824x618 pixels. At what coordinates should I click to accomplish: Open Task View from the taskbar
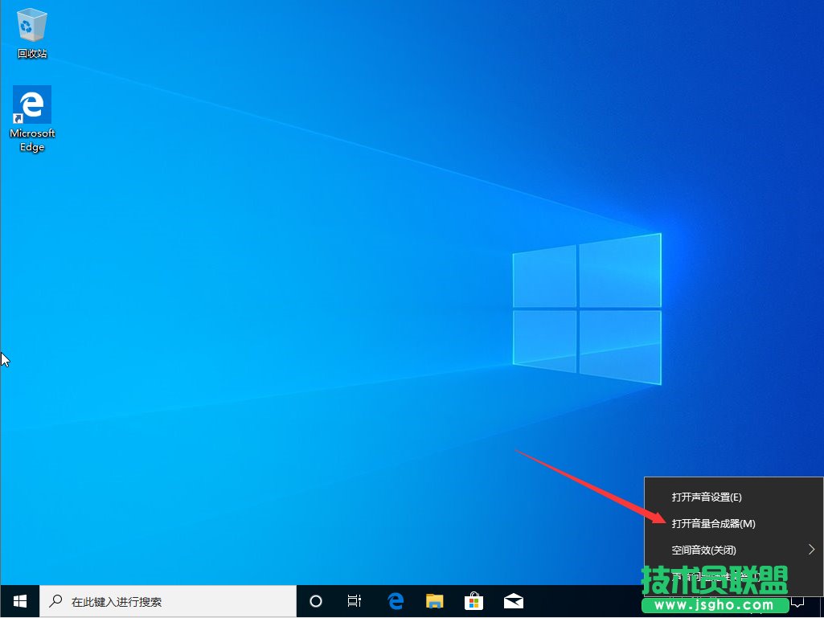(x=354, y=600)
